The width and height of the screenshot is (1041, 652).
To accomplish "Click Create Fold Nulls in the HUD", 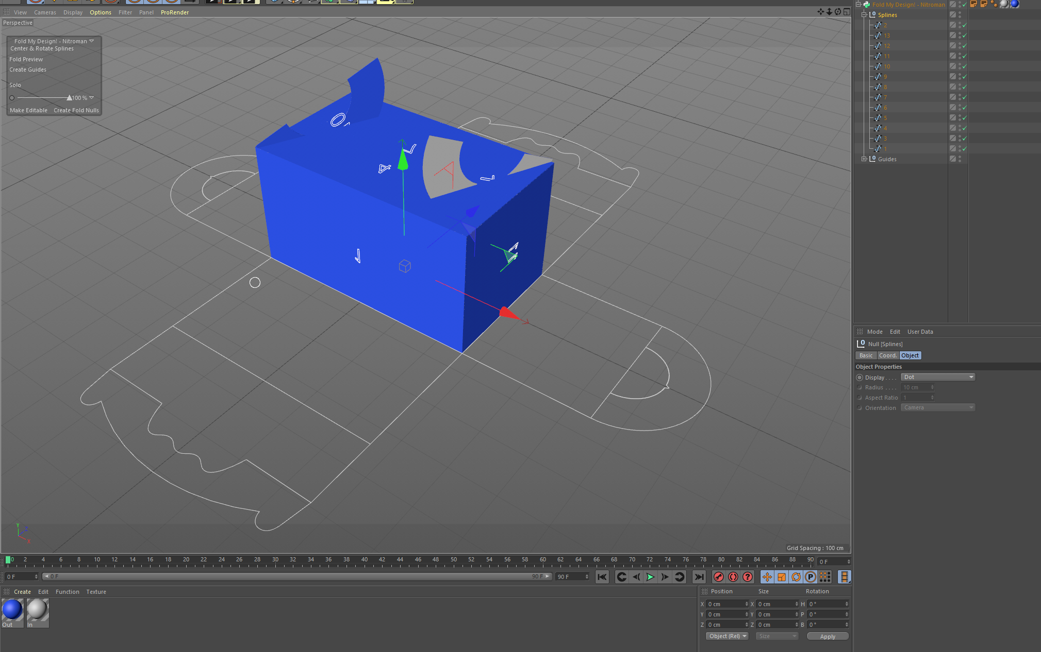I will pyautogui.click(x=76, y=110).
